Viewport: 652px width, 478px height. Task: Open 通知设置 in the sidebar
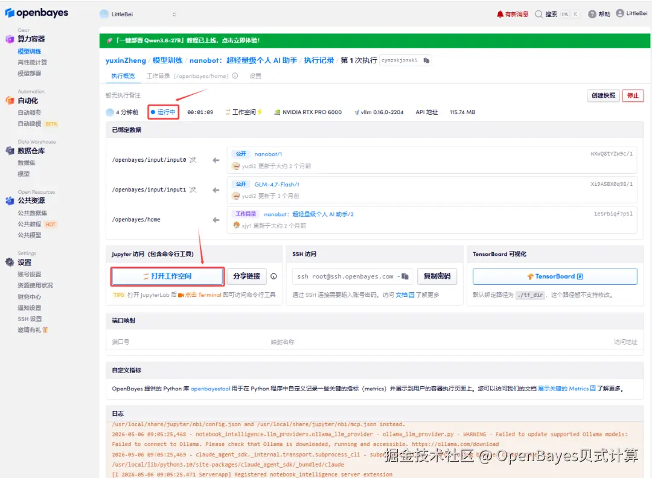tap(30, 308)
